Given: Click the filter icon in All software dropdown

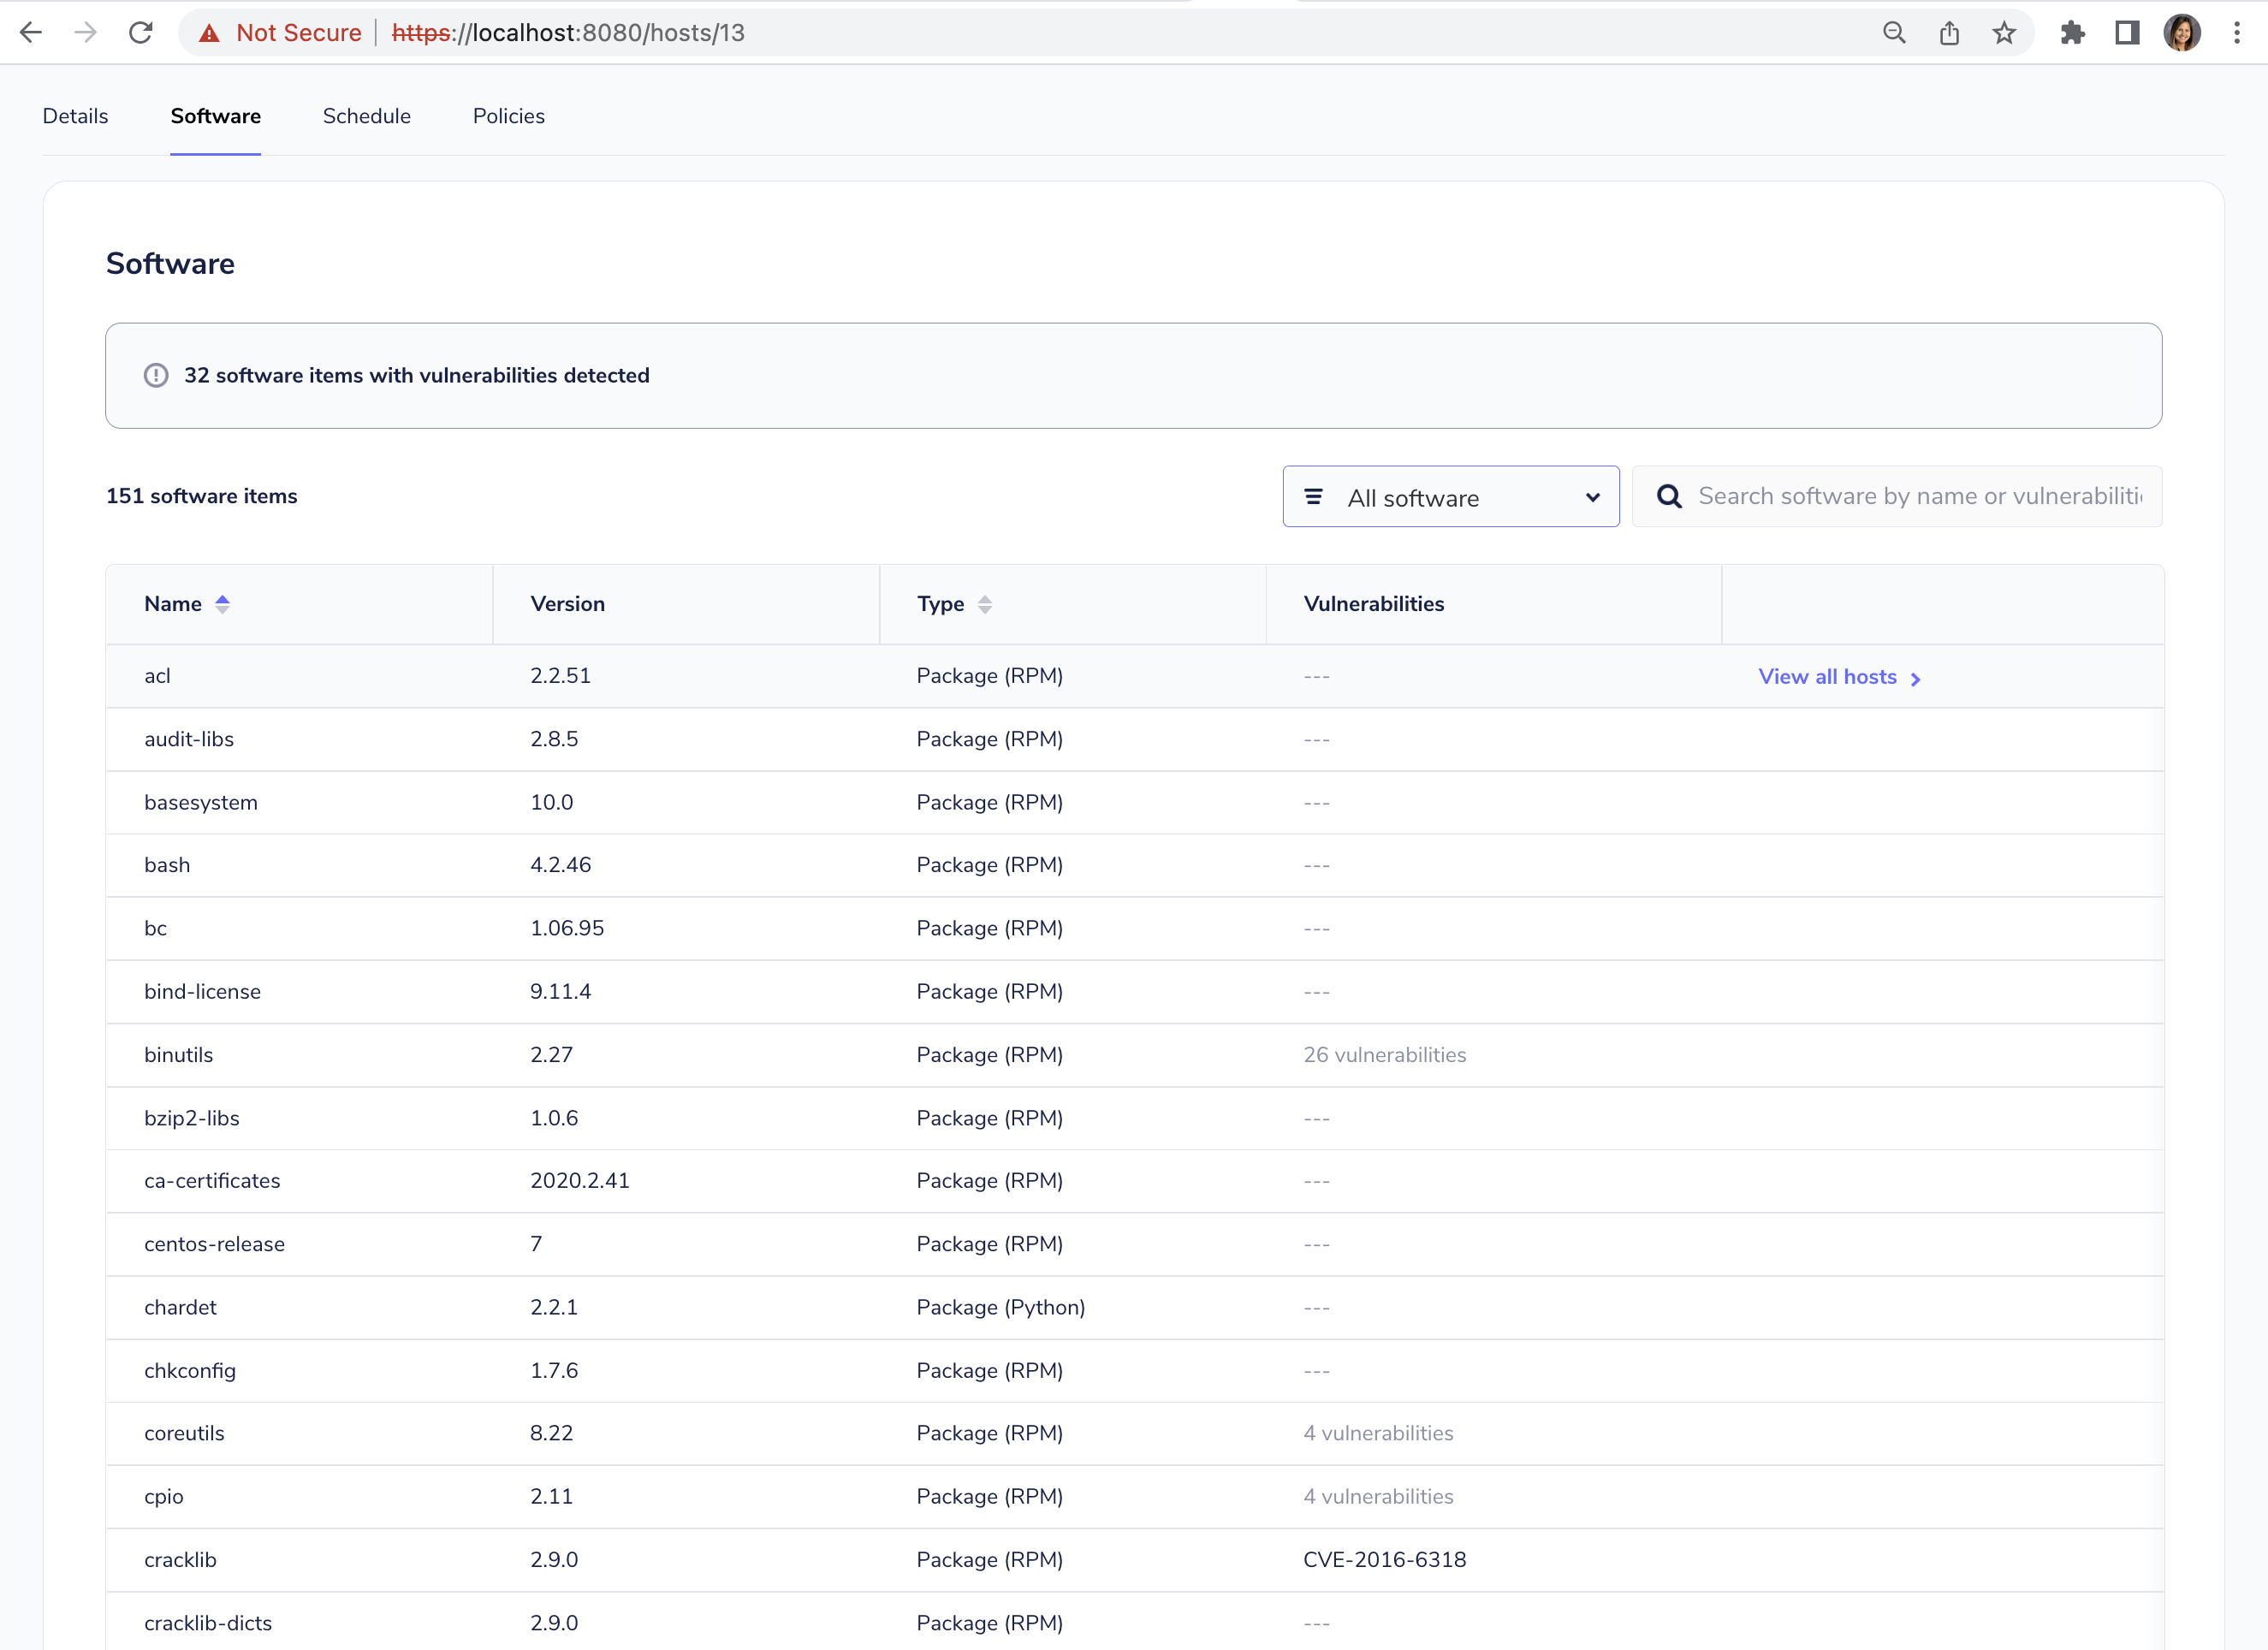Looking at the screenshot, I should (x=1315, y=496).
